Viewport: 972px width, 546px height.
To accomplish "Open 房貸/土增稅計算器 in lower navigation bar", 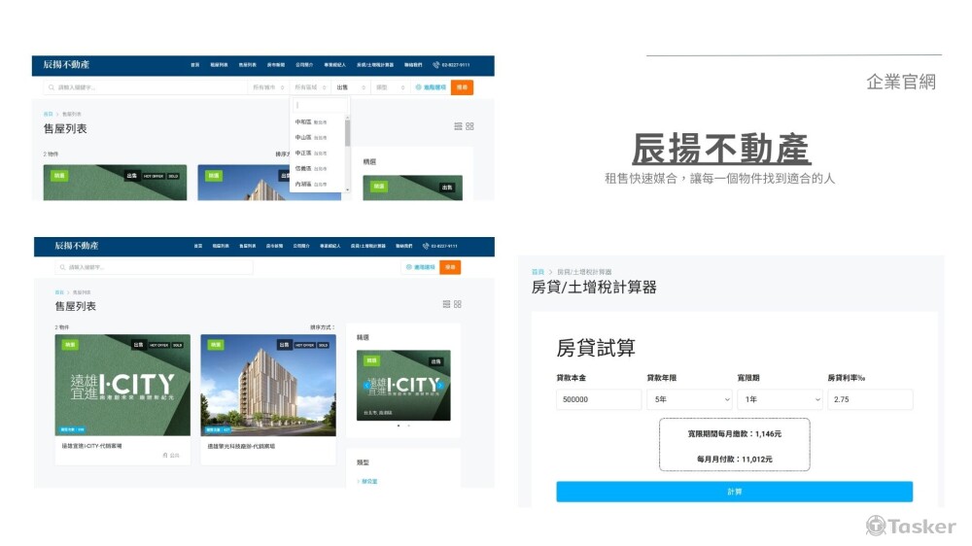I will tap(367, 247).
